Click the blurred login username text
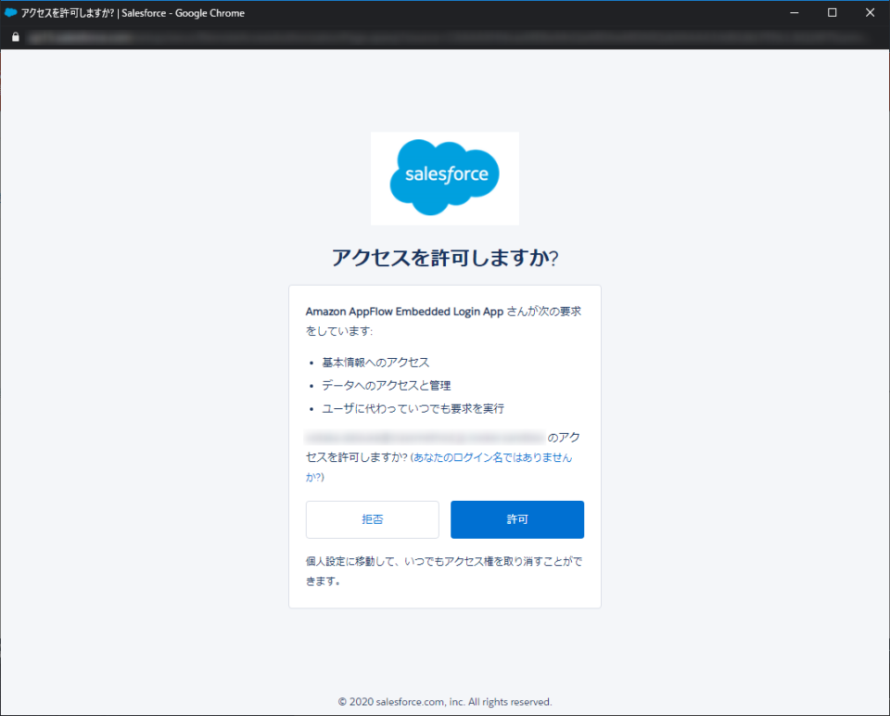 click(x=426, y=437)
